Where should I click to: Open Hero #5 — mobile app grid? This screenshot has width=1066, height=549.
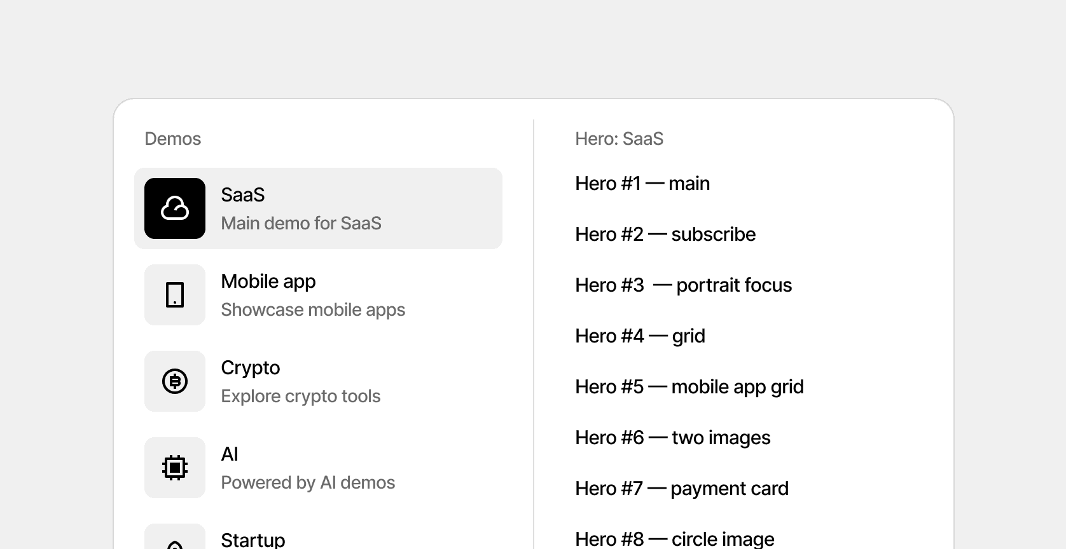click(x=689, y=386)
